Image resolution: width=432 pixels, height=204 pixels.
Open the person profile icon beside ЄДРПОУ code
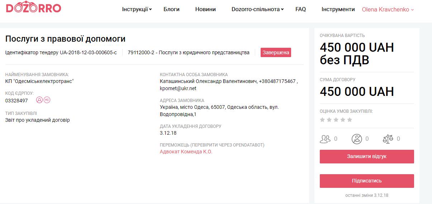click(x=39, y=100)
